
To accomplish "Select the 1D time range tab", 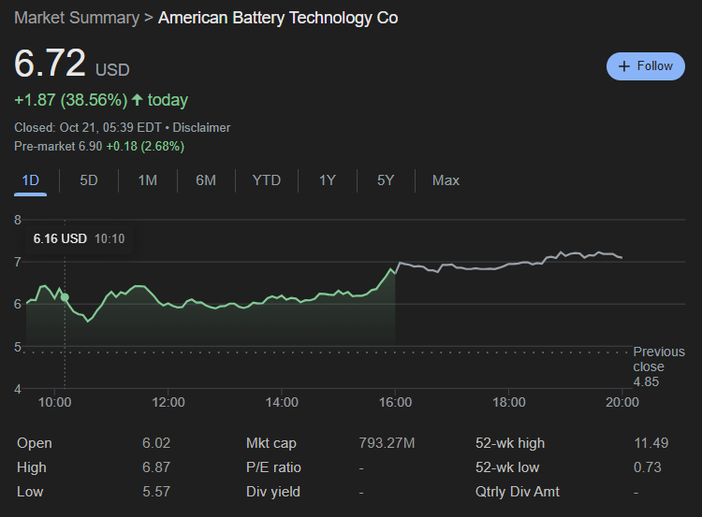I will (31, 180).
